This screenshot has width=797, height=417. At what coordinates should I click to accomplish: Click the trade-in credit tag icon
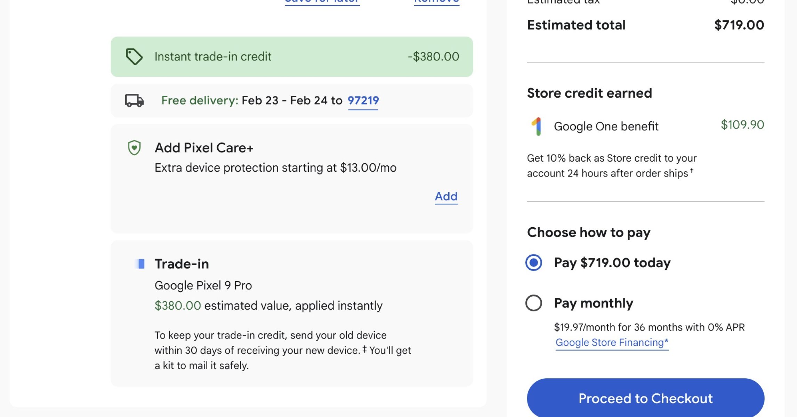pos(134,57)
